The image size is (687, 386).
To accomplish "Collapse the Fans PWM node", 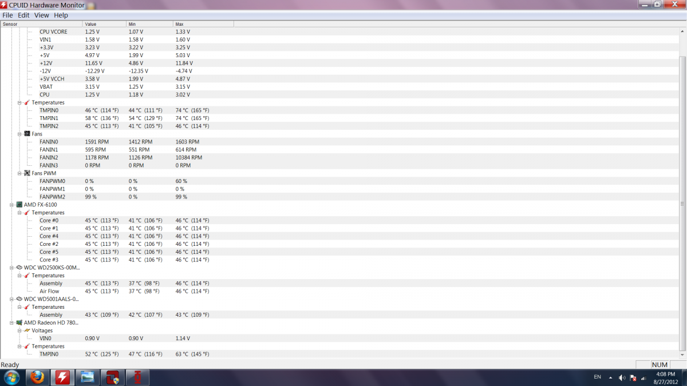I will (19, 173).
